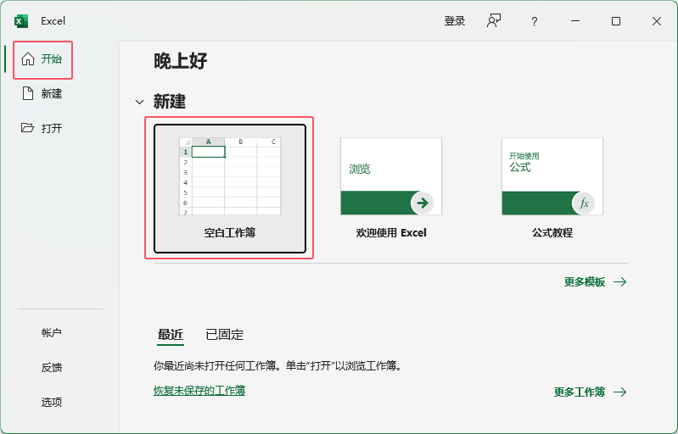The height and width of the screenshot is (434, 678).
Task: Select the 新建 sidebar item
Action: point(42,94)
